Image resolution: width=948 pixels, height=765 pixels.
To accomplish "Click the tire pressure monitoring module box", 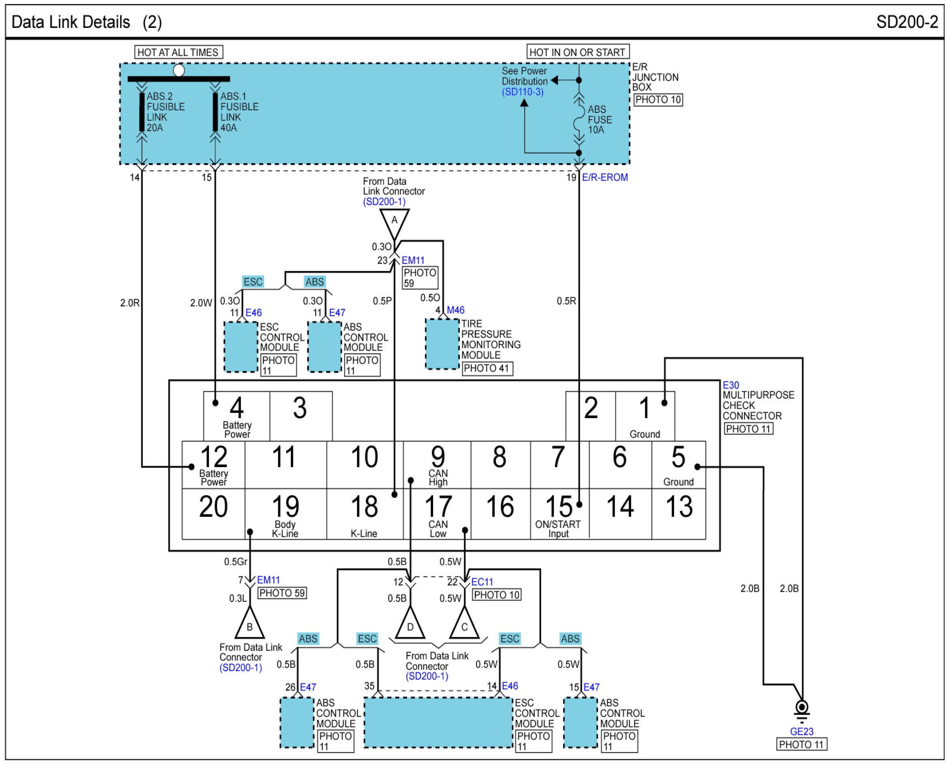I will pyautogui.click(x=442, y=344).
